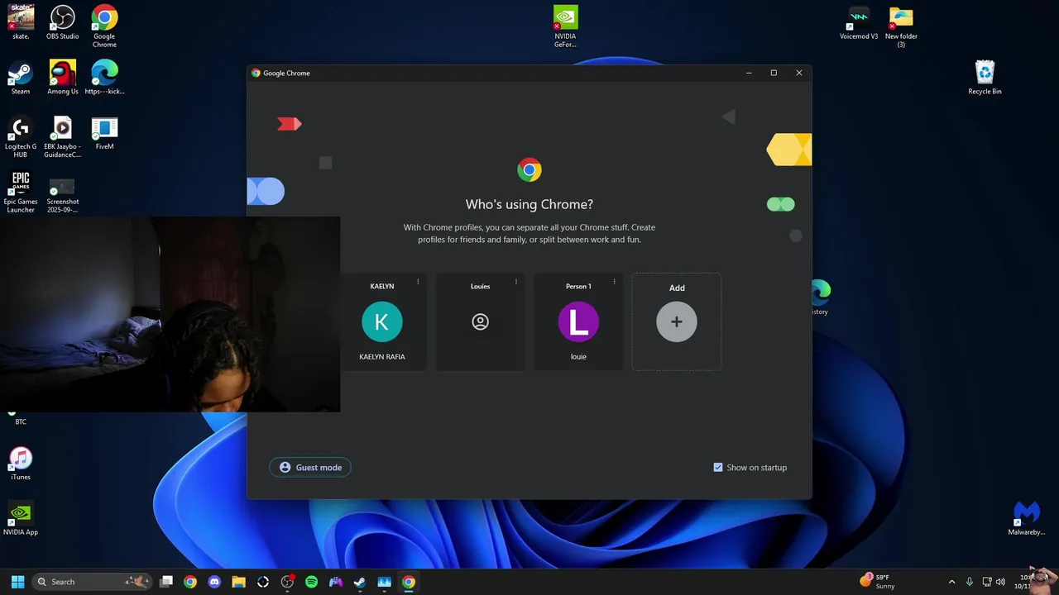Select the KAELYN profile avatar

(x=382, y=321)
